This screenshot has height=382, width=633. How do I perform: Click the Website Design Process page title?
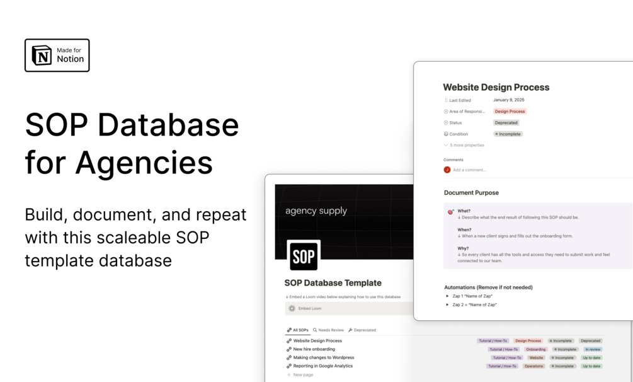pyautogui.click(x=496, y=88)
